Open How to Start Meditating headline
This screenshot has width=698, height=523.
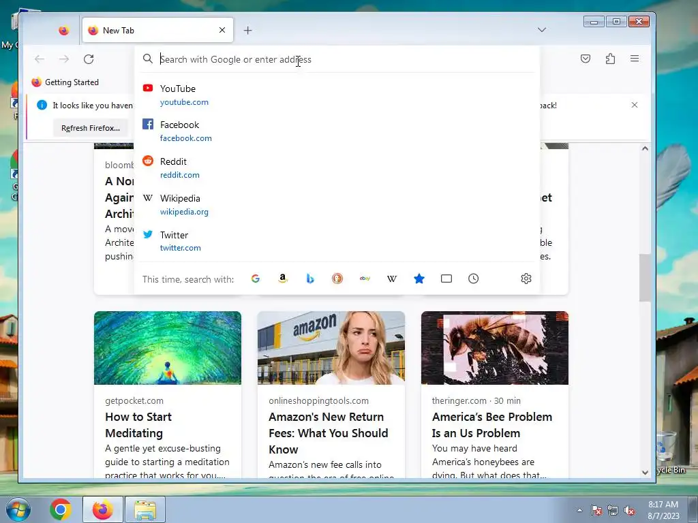tap(138, 425)
